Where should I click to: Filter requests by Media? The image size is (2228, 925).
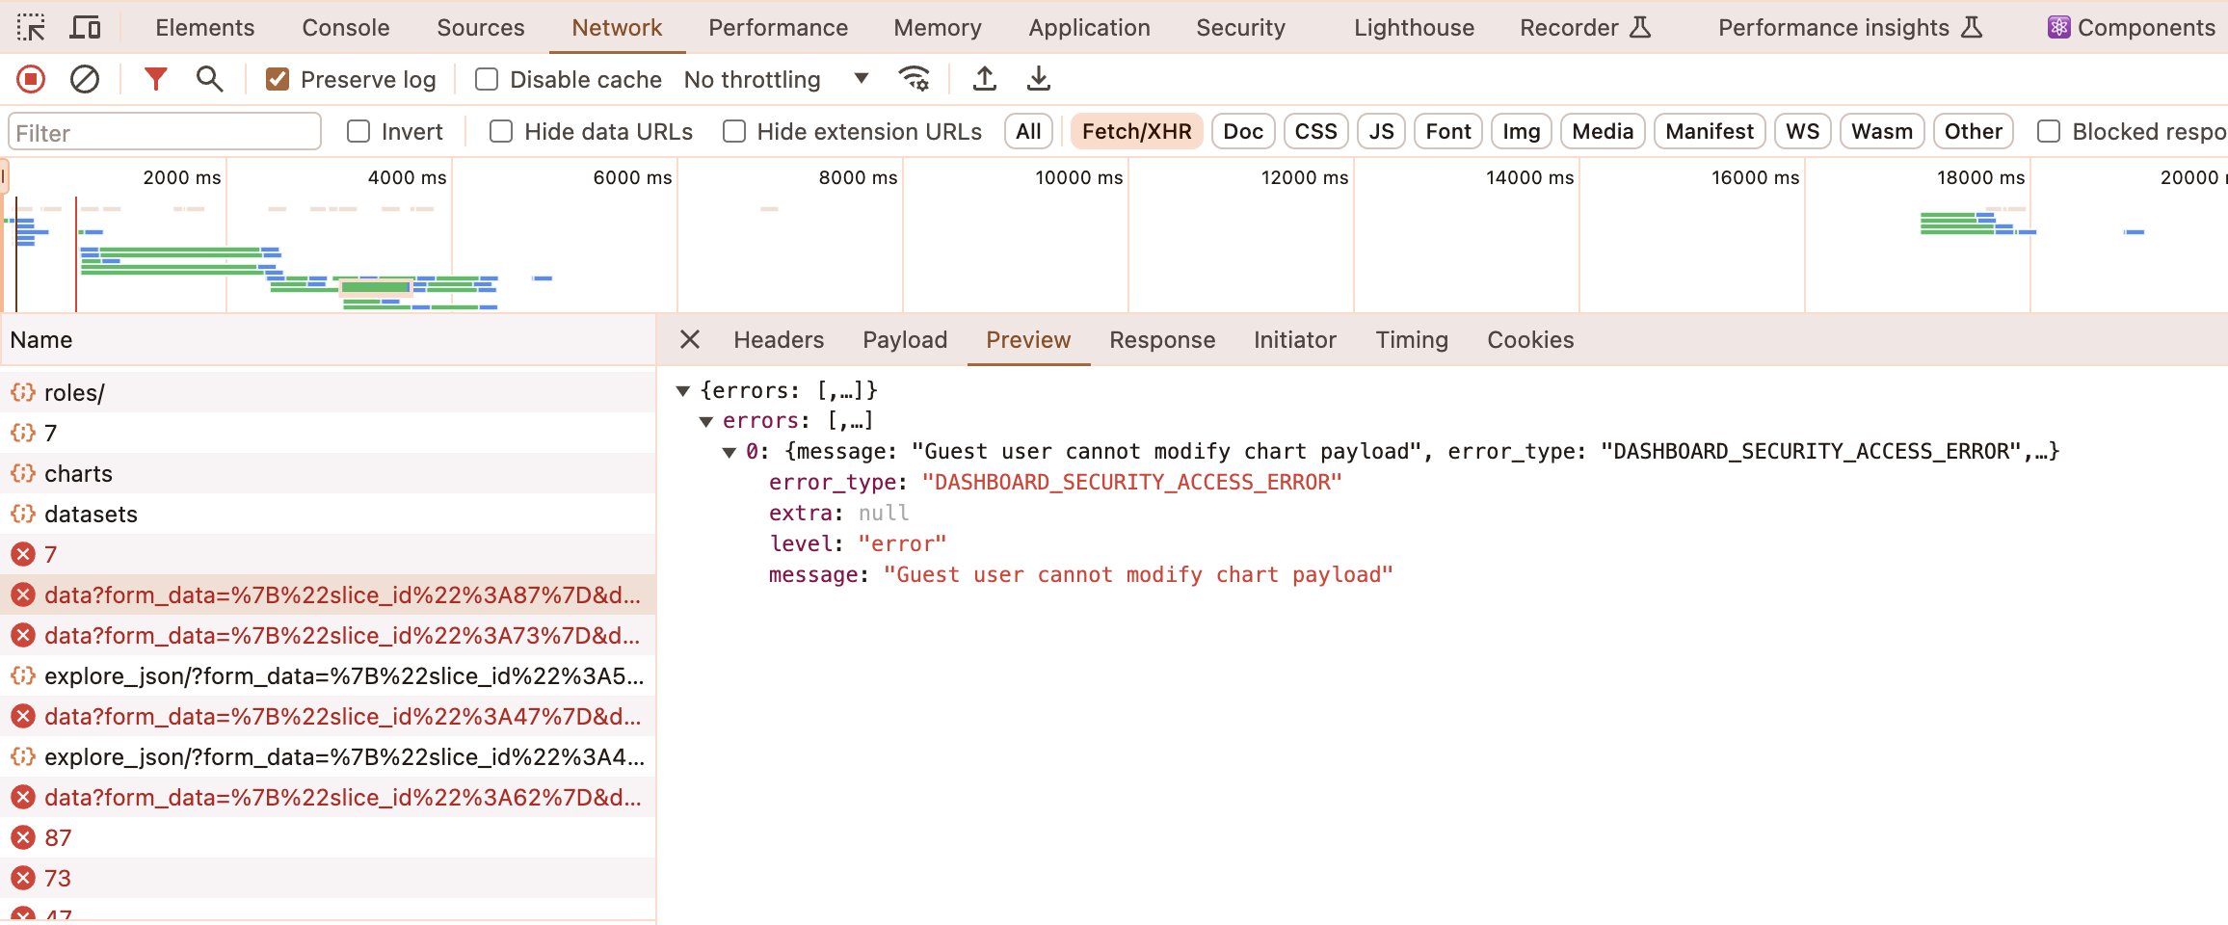pos(1602,131)
